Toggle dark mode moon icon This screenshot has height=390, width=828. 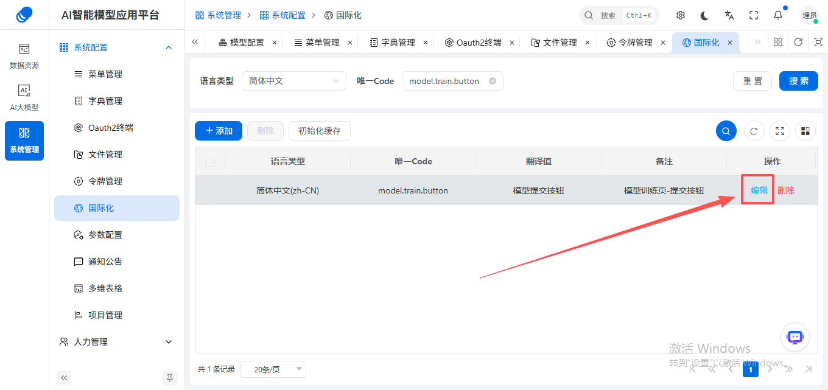pyautogui.click(x=705, y=15)
